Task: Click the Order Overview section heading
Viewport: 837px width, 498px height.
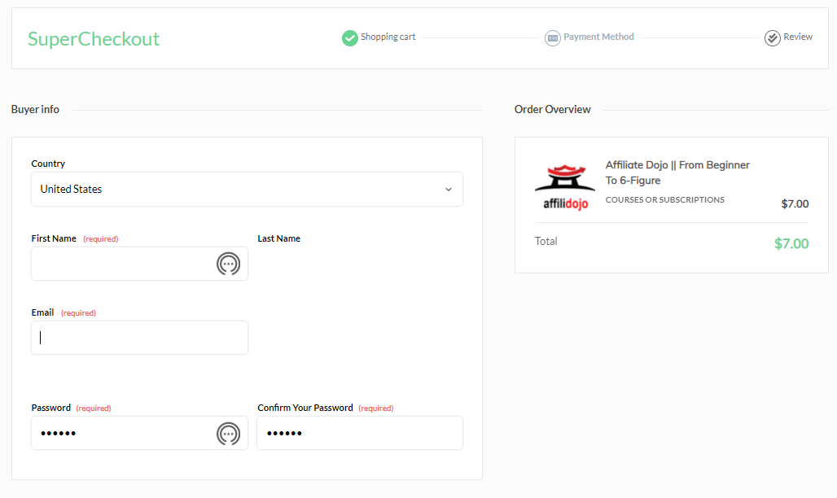Action: pos(553,109)
